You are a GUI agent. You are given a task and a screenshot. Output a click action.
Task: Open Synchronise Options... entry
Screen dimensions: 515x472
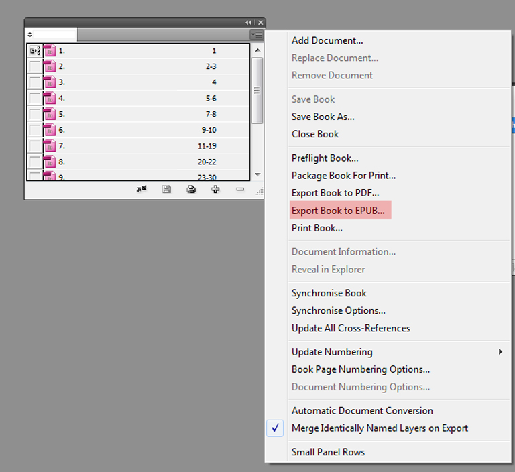point(339,310)
